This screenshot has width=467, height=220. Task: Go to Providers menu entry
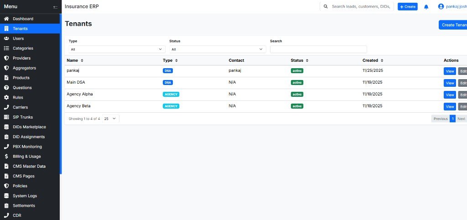pos(30,58)
